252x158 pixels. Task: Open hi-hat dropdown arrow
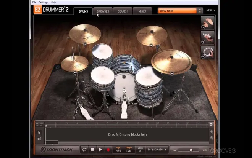click(x=75, y=73)
